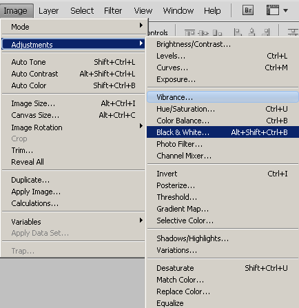The image size is (299, 308).
Task: Choose the Invert command
Action: (223, 174)
